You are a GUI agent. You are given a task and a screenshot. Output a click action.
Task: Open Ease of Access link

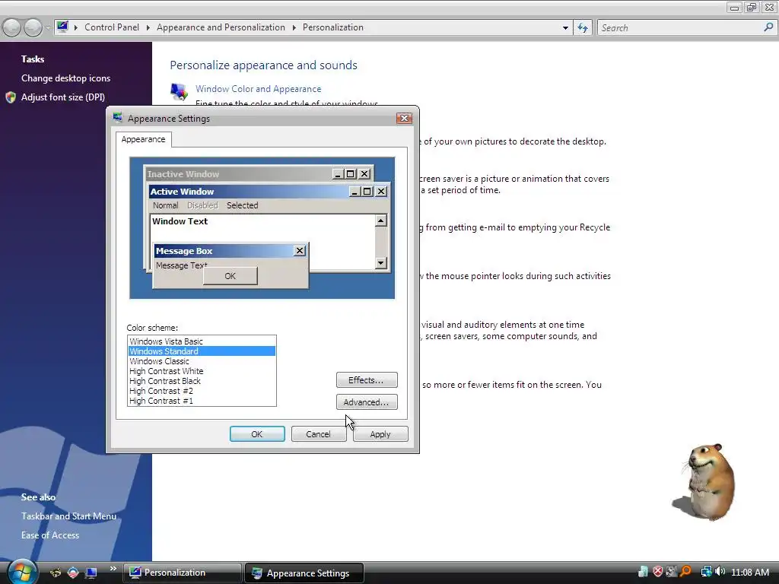(x=49, y=535)
